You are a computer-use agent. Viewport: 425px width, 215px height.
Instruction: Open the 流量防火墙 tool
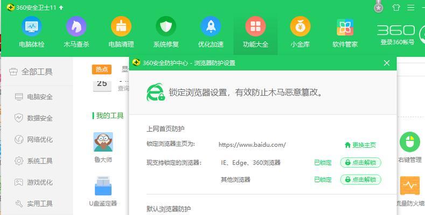409,191
